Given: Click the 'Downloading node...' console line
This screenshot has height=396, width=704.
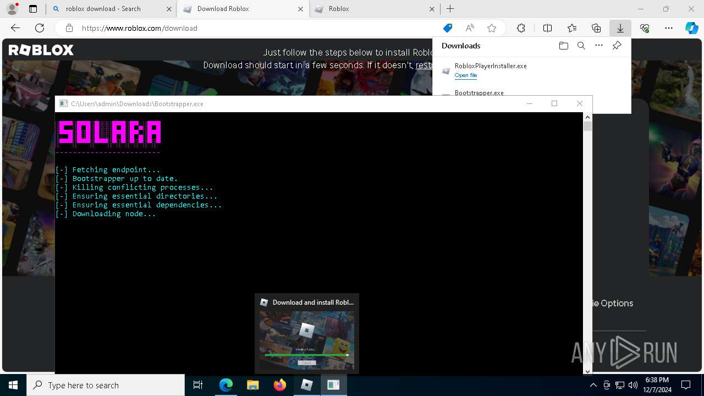Looking at the screenshot, I should (106, 213).
